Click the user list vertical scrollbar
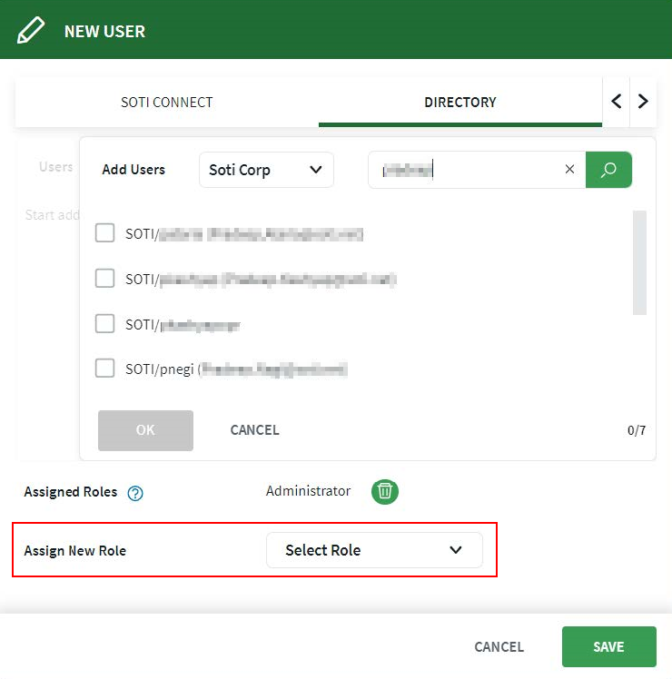 pos(639,262)
